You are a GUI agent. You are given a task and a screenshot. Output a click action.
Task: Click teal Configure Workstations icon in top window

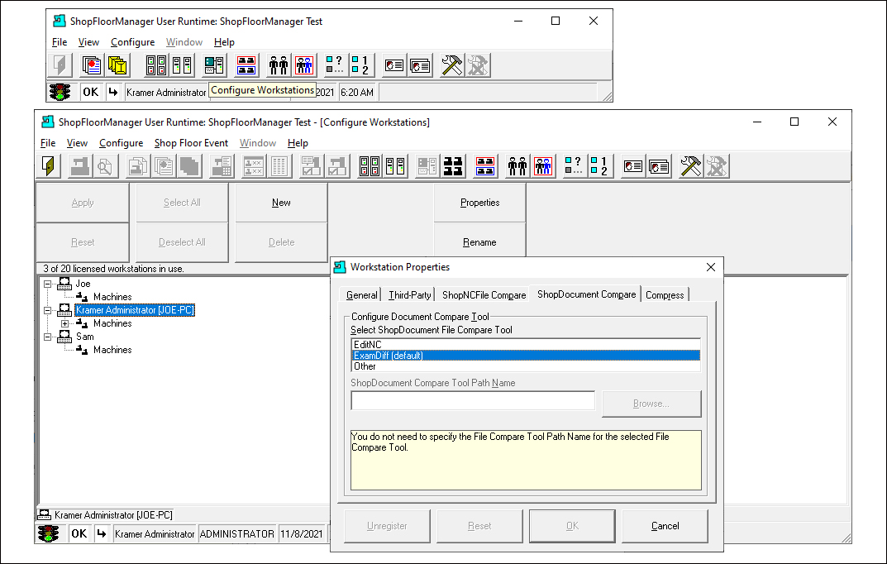pyautogui.click(x=214, y=65)
